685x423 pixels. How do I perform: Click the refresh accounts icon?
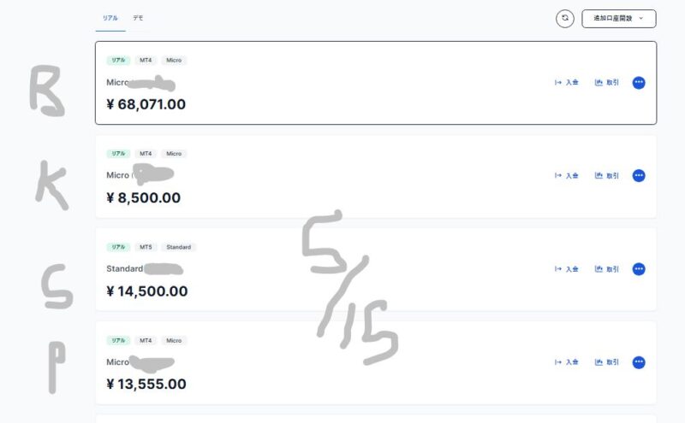coord(565,19)
